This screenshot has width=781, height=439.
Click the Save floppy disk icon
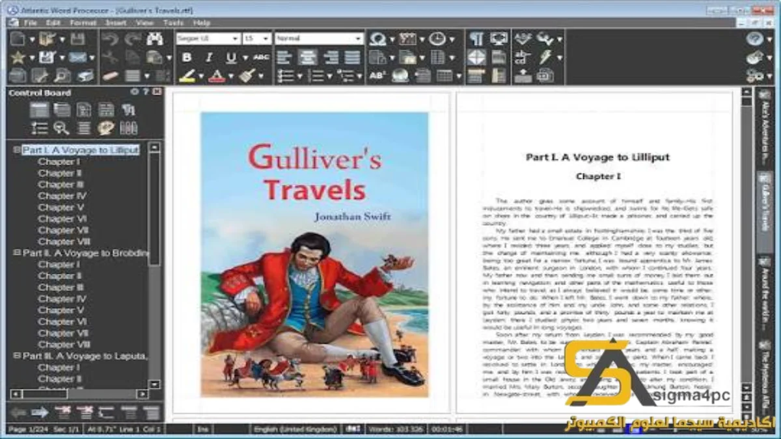(77, 39)
